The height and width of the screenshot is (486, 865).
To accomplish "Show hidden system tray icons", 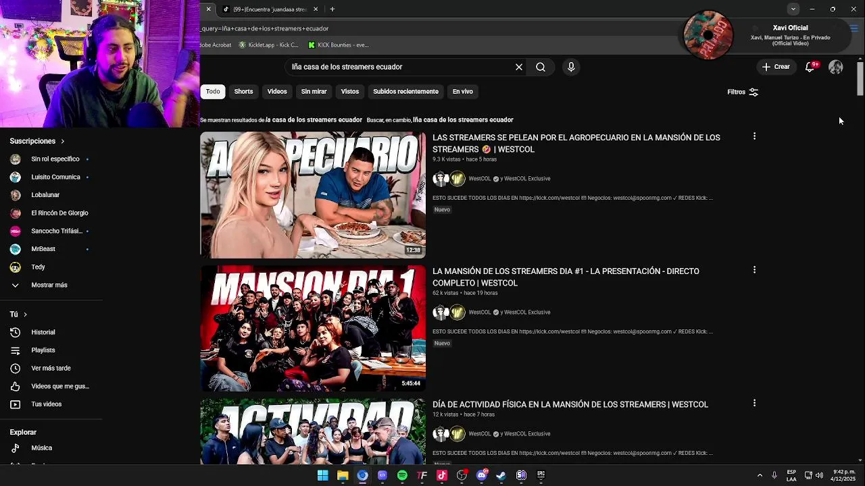I will pyautogui.click(x=760, y=475).
